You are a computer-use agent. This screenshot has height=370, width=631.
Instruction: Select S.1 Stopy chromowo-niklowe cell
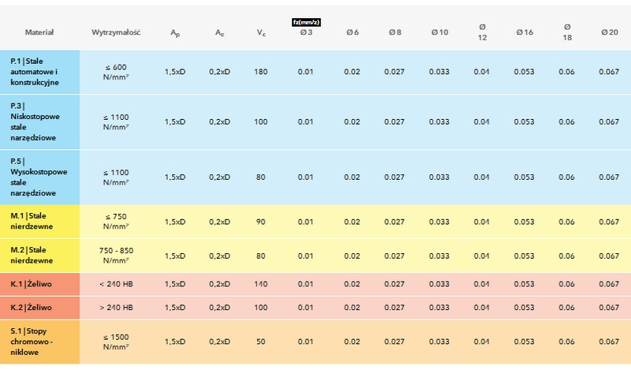(39, 341)
